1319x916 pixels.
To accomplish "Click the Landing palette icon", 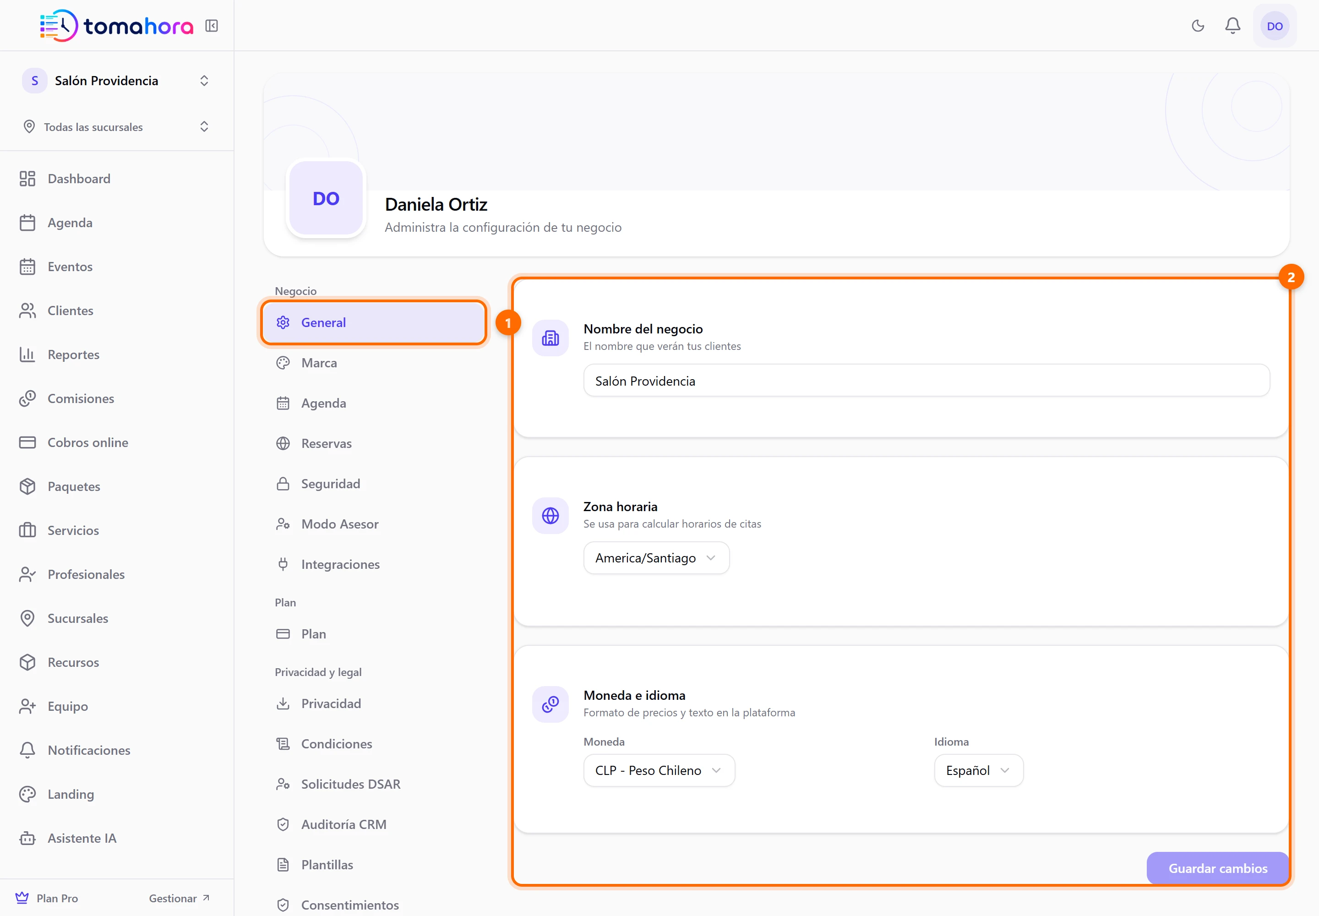I will click(x=27, y=794).
